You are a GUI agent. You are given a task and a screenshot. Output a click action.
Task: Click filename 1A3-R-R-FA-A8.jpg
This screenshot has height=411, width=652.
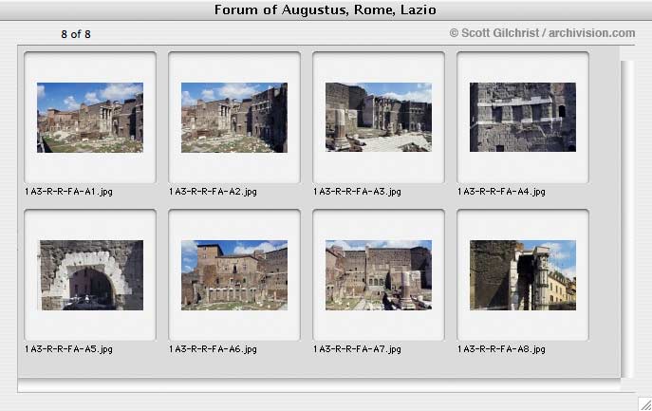[501, 349]
